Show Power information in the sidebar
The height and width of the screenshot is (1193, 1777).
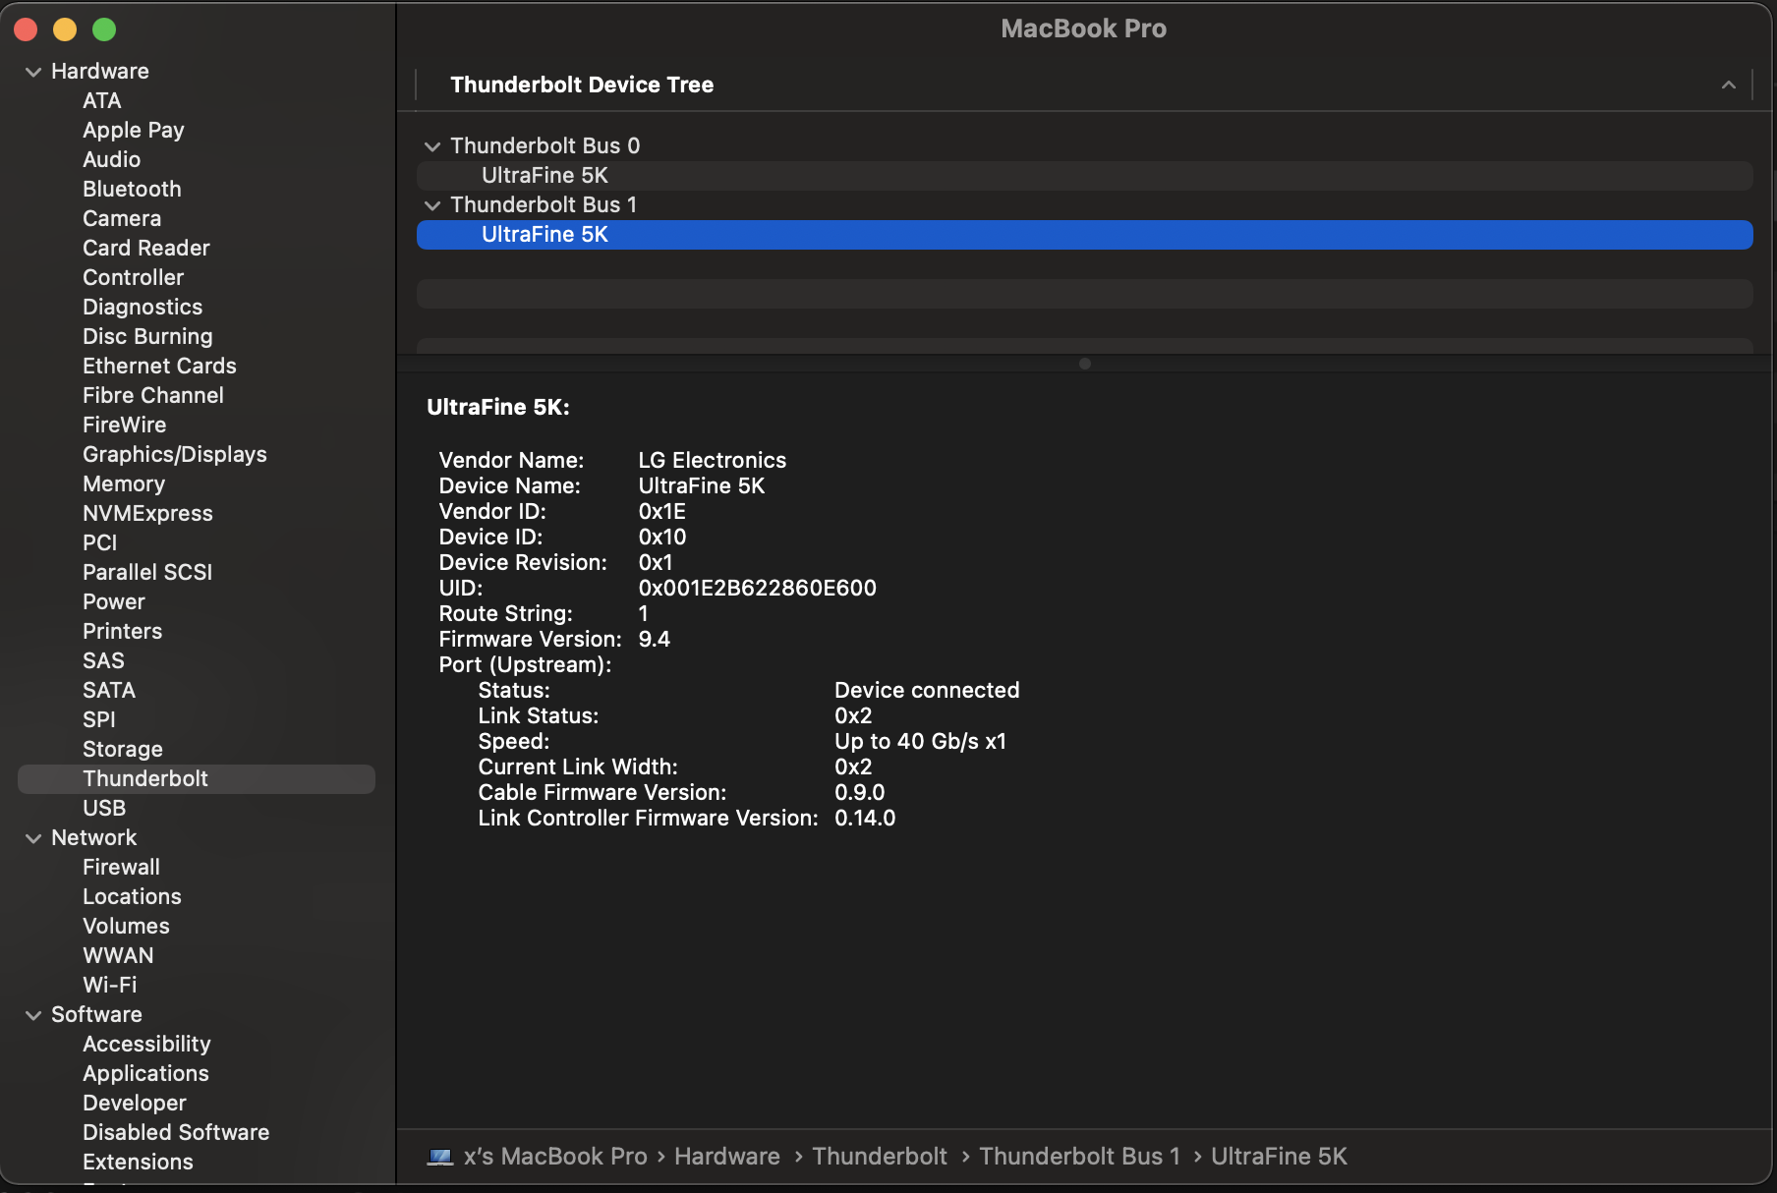tap(114, 602)
